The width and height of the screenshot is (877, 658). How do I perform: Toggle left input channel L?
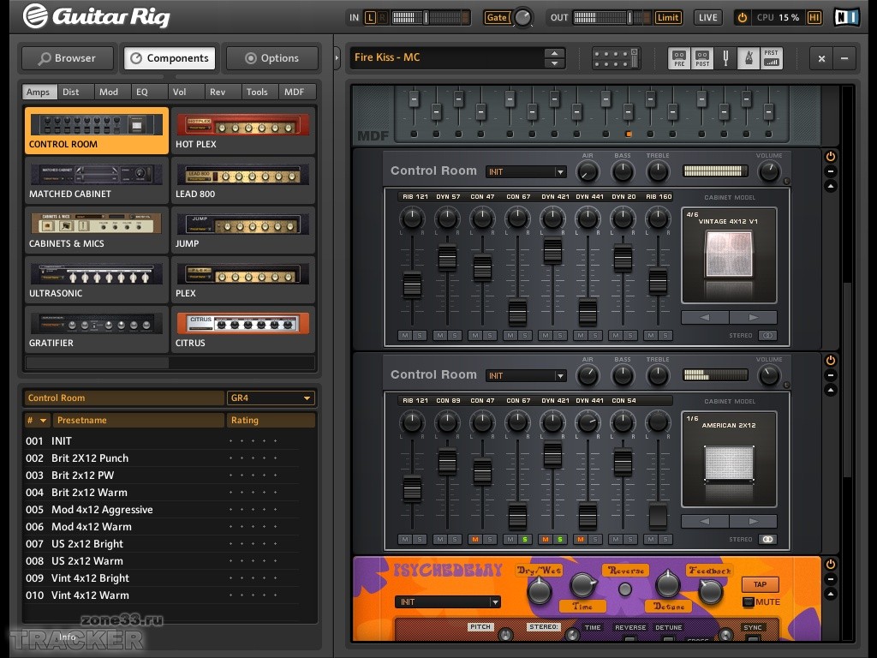tap(370, 17)
